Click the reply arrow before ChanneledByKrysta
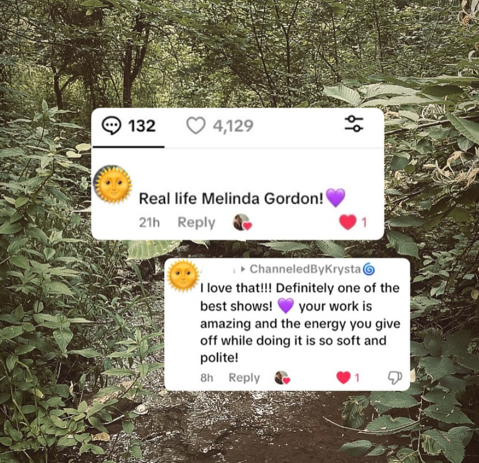Screen dimensions: 479x463 [243, 269]
